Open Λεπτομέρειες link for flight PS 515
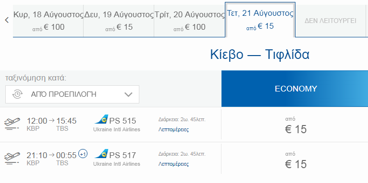 pos(173,129)
